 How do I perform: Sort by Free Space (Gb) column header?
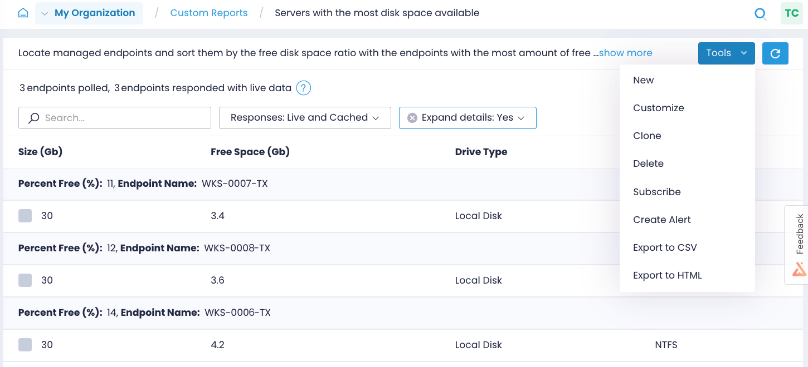pos(250,152)
